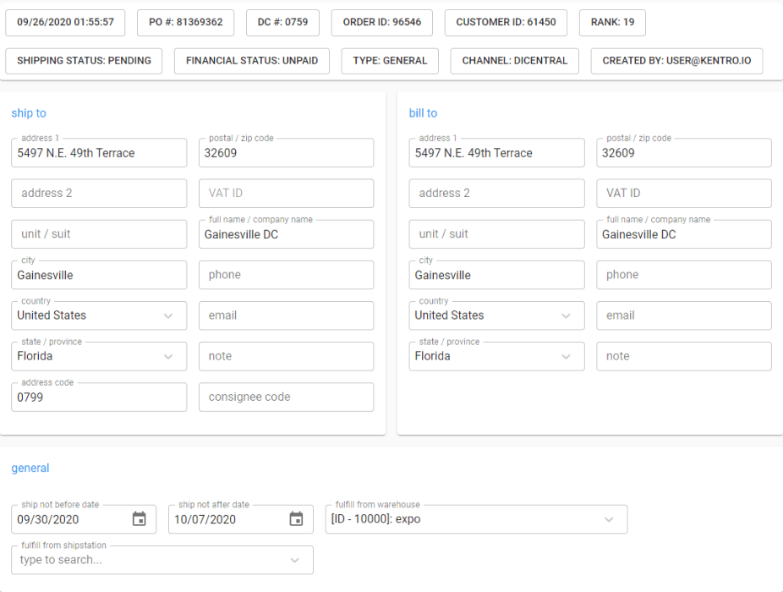Image resolution: width=783 pixels, height=592 pixels.
Task: Expand the ship to state / province dropdown
Action: (x=168, y=356)
